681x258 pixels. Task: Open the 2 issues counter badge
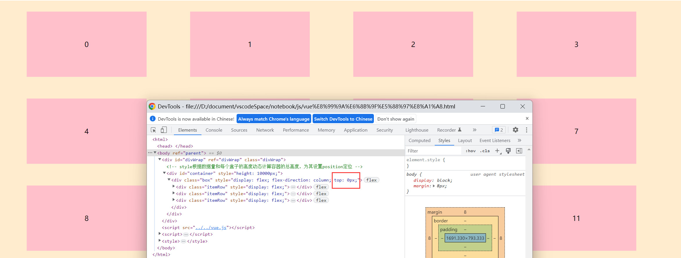tap(499, 130)
